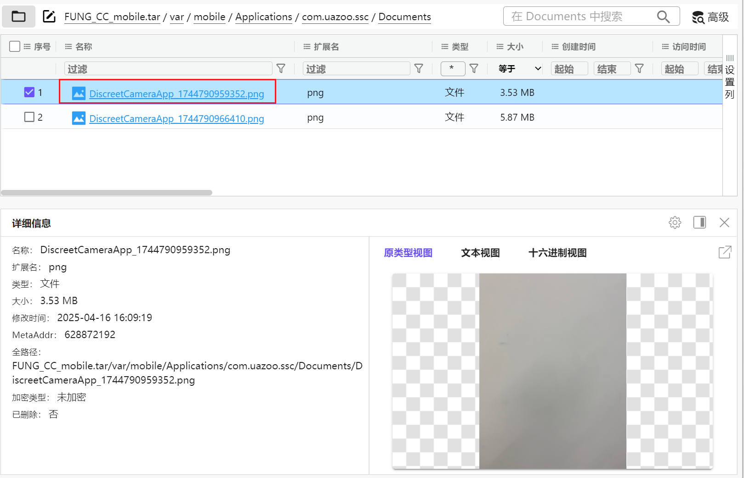Toggle the details panel layout icon

(699, 223)
